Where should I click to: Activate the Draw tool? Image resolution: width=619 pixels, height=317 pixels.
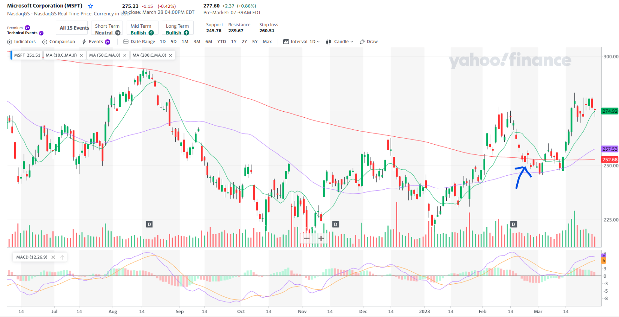pyautogui.click(x=369, y=42)
